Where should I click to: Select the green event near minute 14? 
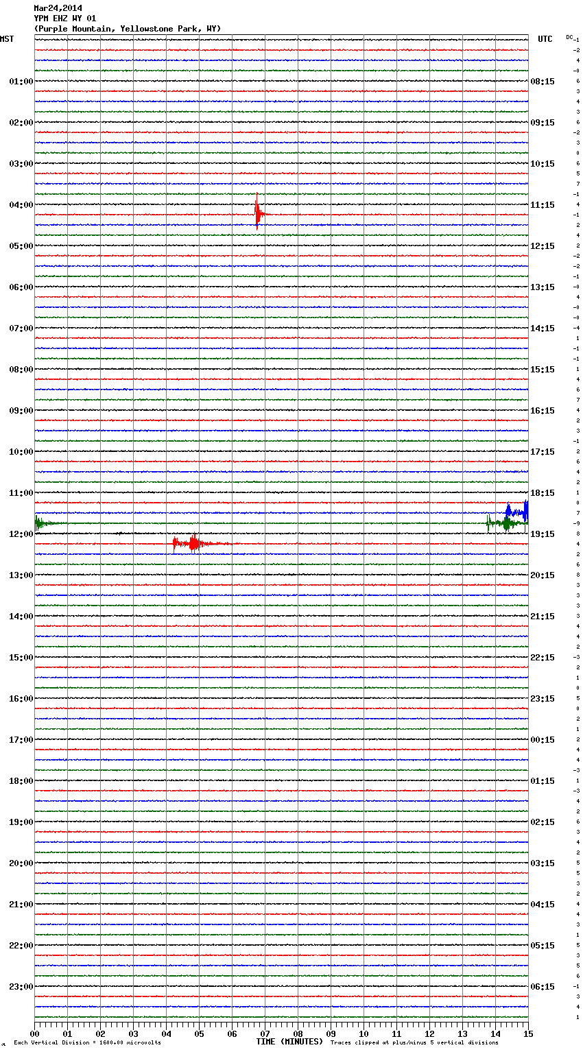pyautogui.click(x=506, y=523)
